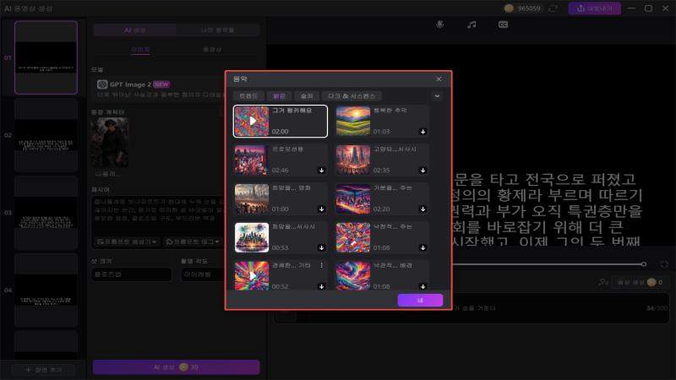Download the 02:46 track

(x=322, y=171)
